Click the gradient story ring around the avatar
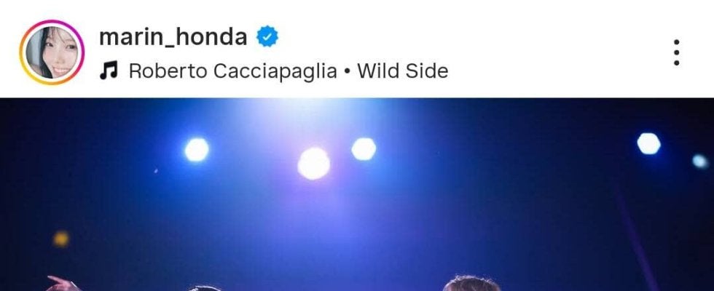Screen dimensions: 714x291 [52, 52]
